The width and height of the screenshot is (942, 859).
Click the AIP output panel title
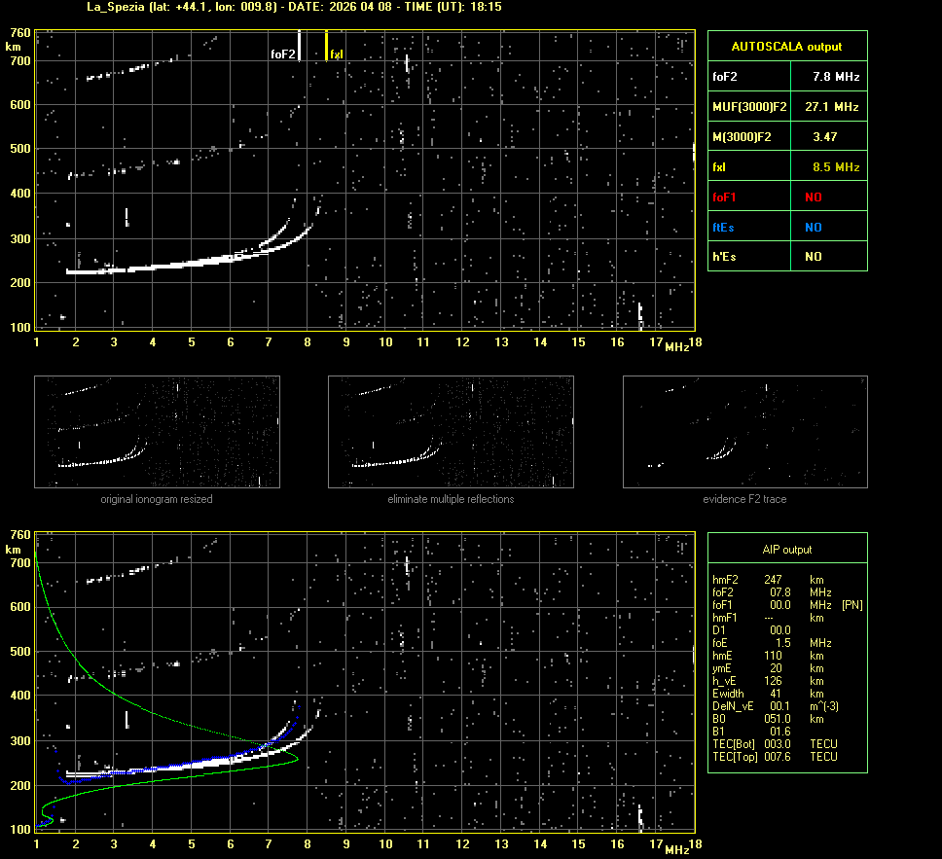coord(786,550)
